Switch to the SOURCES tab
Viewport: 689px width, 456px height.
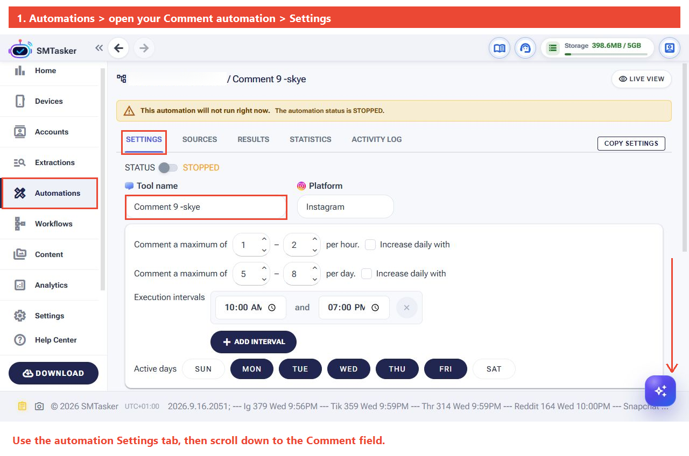[x=200, y=139]
